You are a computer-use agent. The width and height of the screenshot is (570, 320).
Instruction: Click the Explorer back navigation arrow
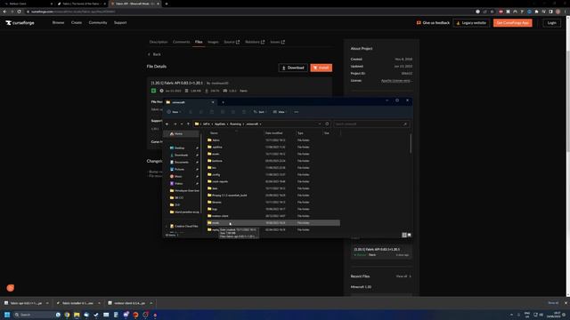pyautogui.click(x=167, y=124)
